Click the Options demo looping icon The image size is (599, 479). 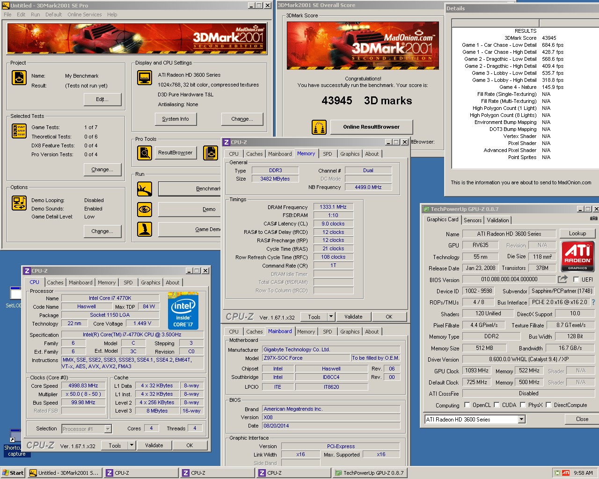pos(19,203)
